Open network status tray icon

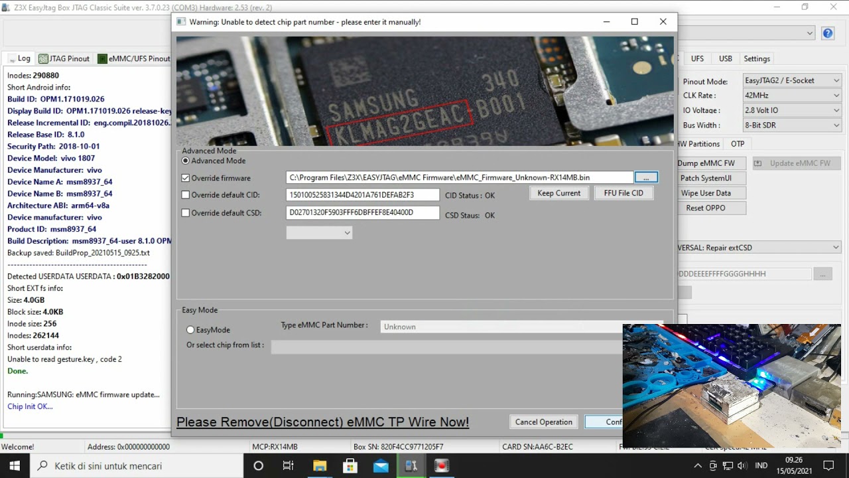(x=728, y=466)
